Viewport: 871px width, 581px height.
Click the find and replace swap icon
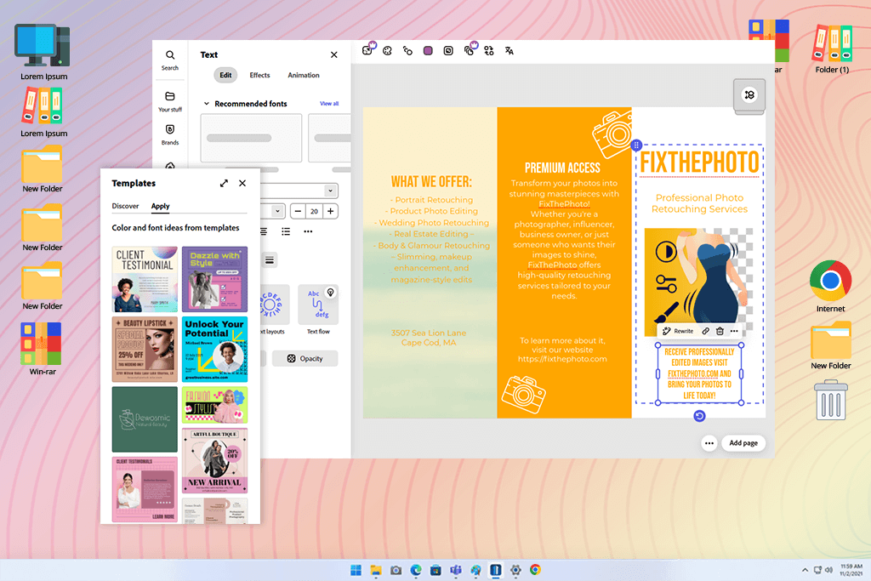tap(489, 50)
